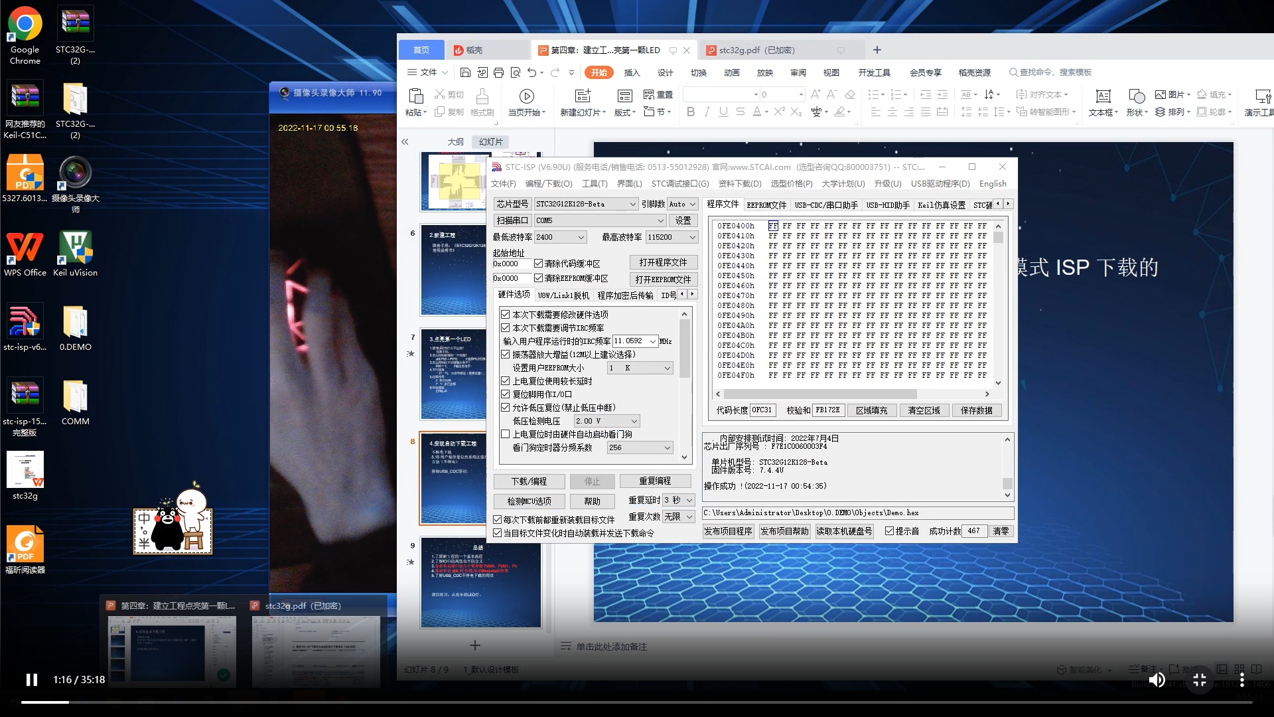Expand the 重复延时 3 秒 dropdown
Viewport: 1274px width, 717px height.
(x=689, y=500)
